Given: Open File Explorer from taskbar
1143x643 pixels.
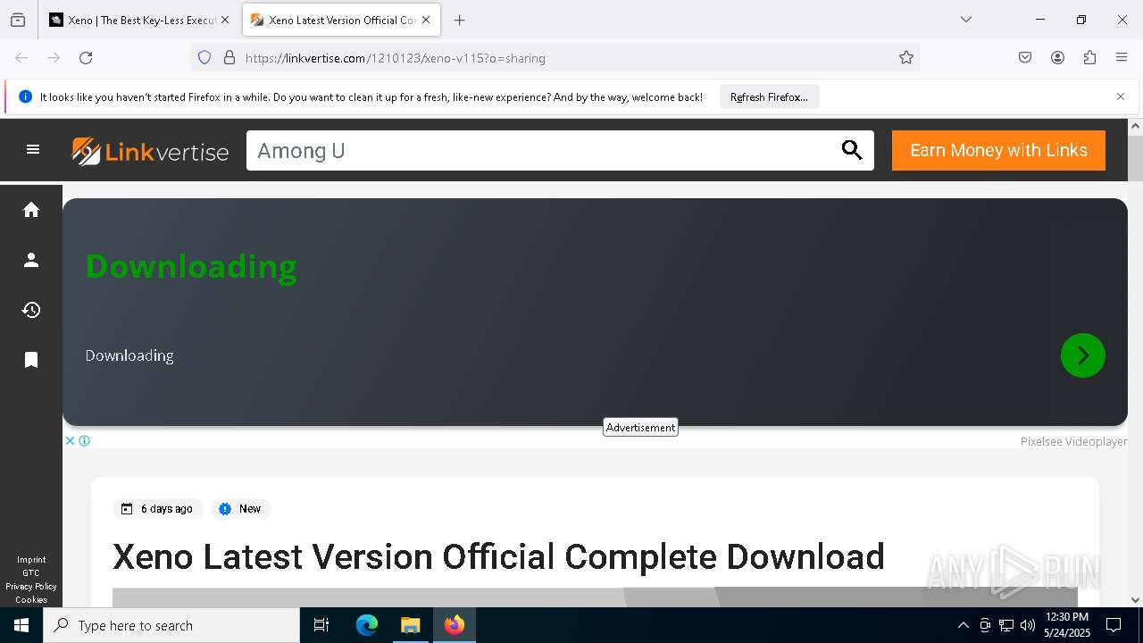Looking at the screenshot, I should coord(410,625).
